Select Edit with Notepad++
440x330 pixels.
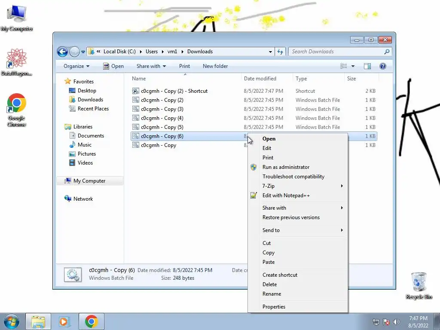pyautogui.click(x=298, y=196)
